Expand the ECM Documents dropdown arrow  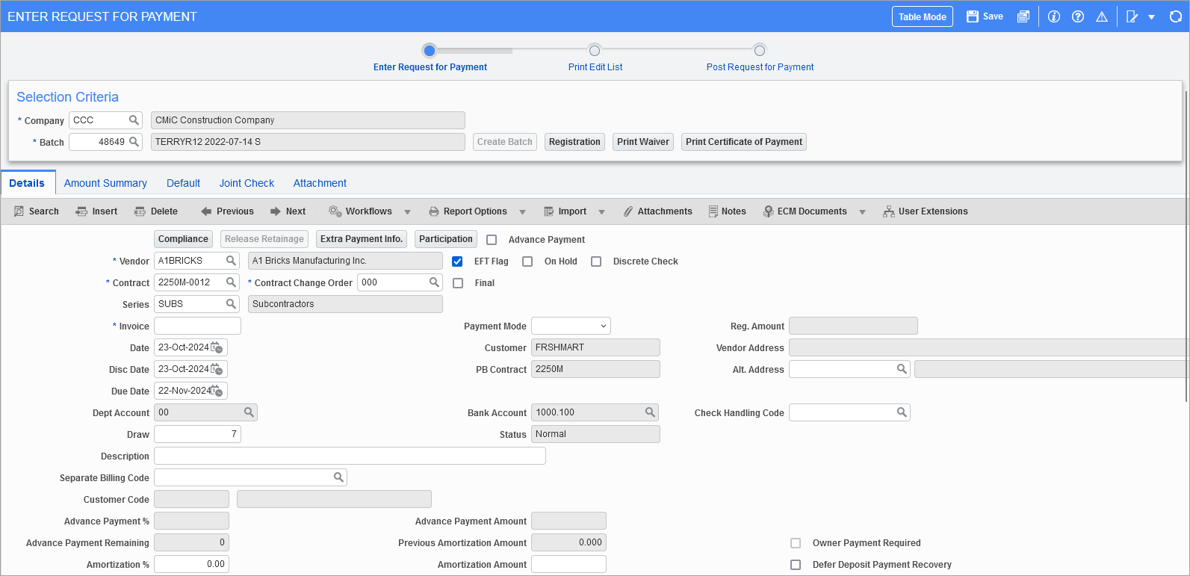[x=862, y=212]
